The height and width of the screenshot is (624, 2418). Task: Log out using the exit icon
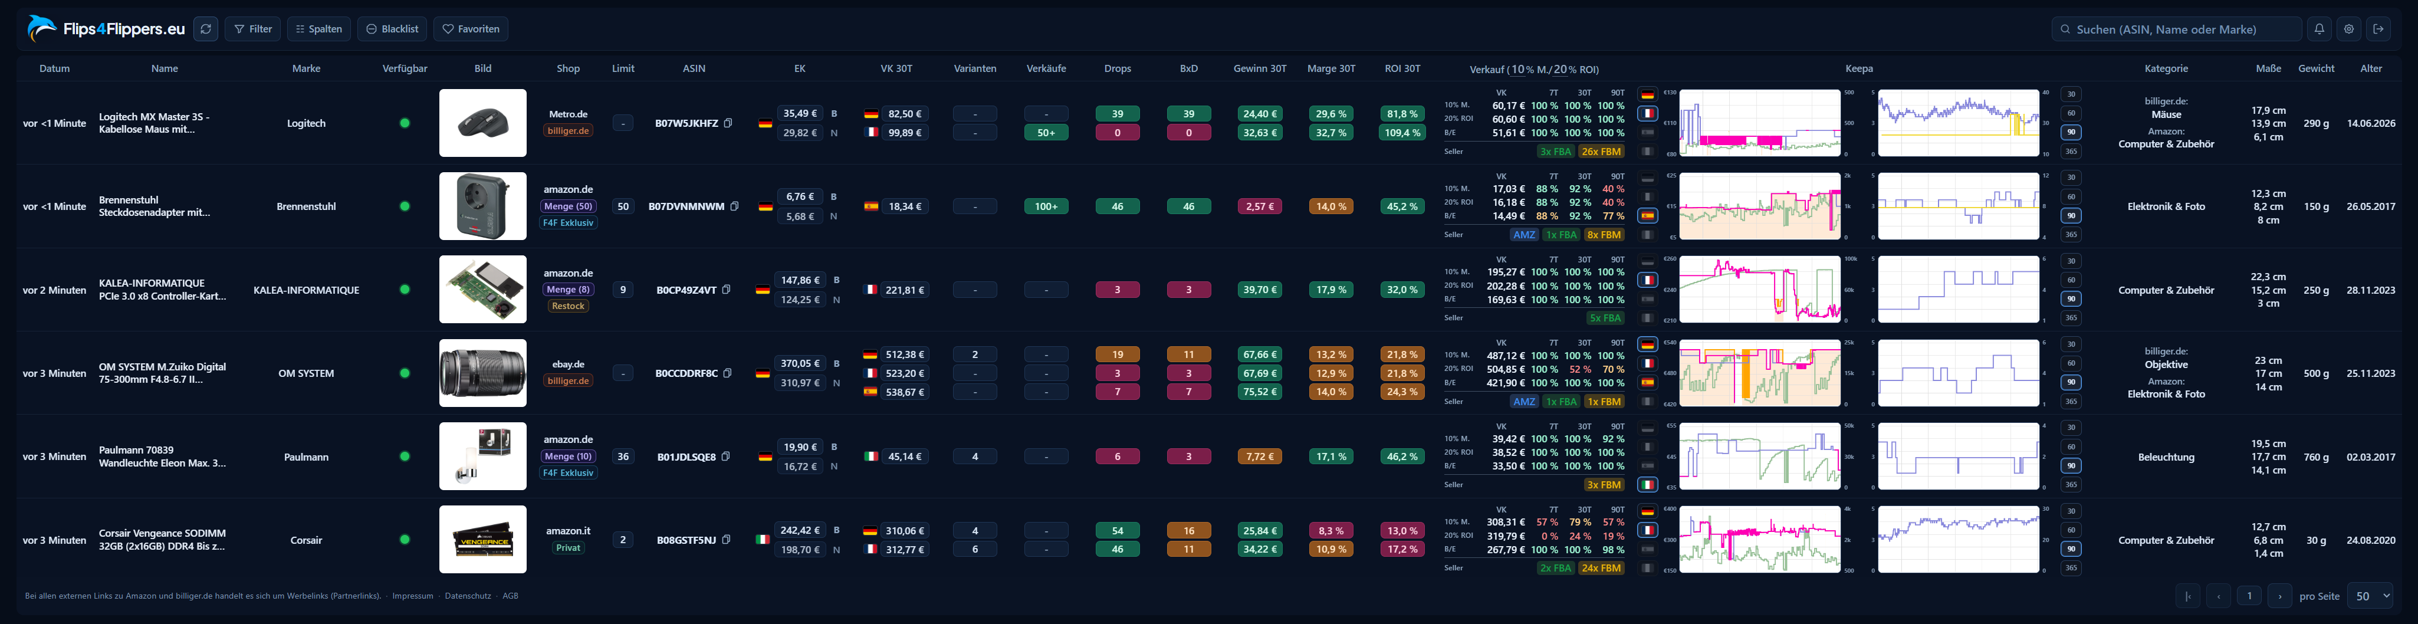pos(2378,29)
